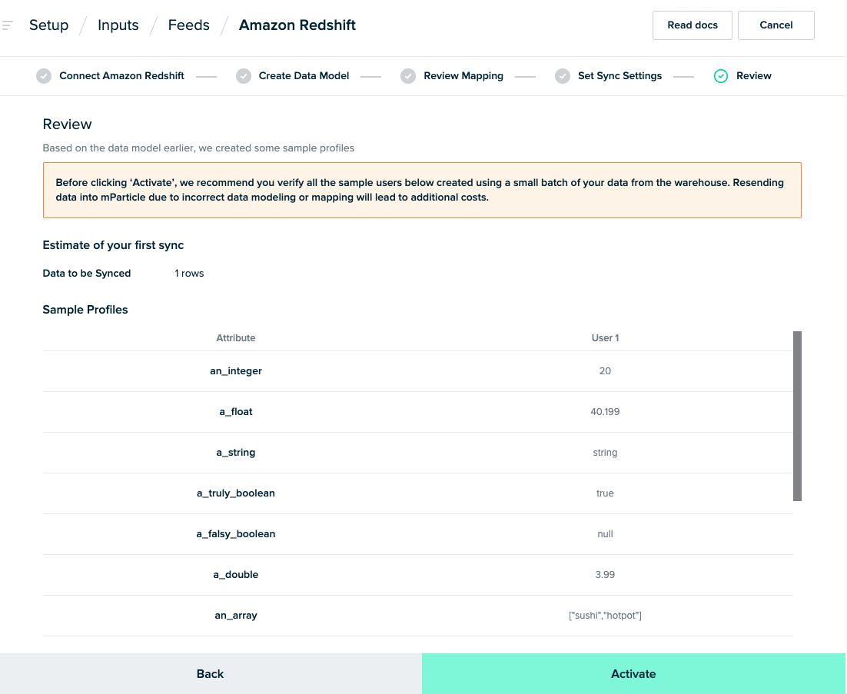Open Inputs in the breadcrumb
The height and width of the screenshot is (694, 847).
(x=118, y=25)
